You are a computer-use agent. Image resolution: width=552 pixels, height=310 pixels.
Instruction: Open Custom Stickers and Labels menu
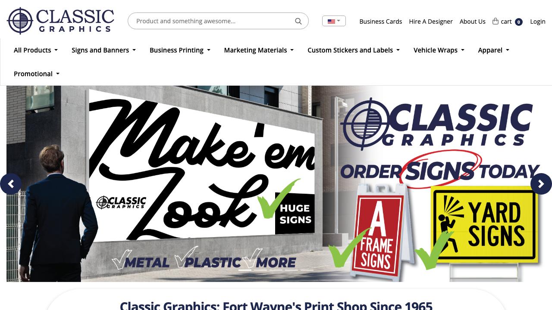(354, 50)
